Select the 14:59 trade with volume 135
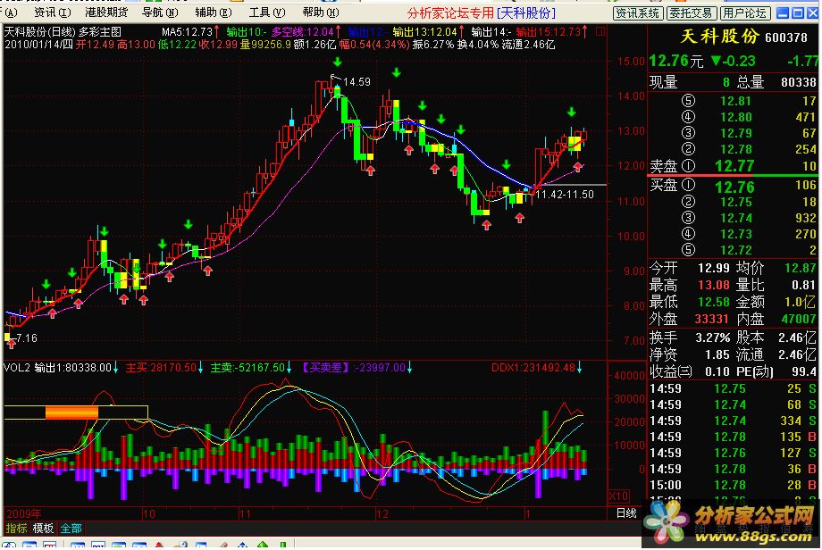Image resolution: width=822 pixels, height=550 pixels. 733,437
